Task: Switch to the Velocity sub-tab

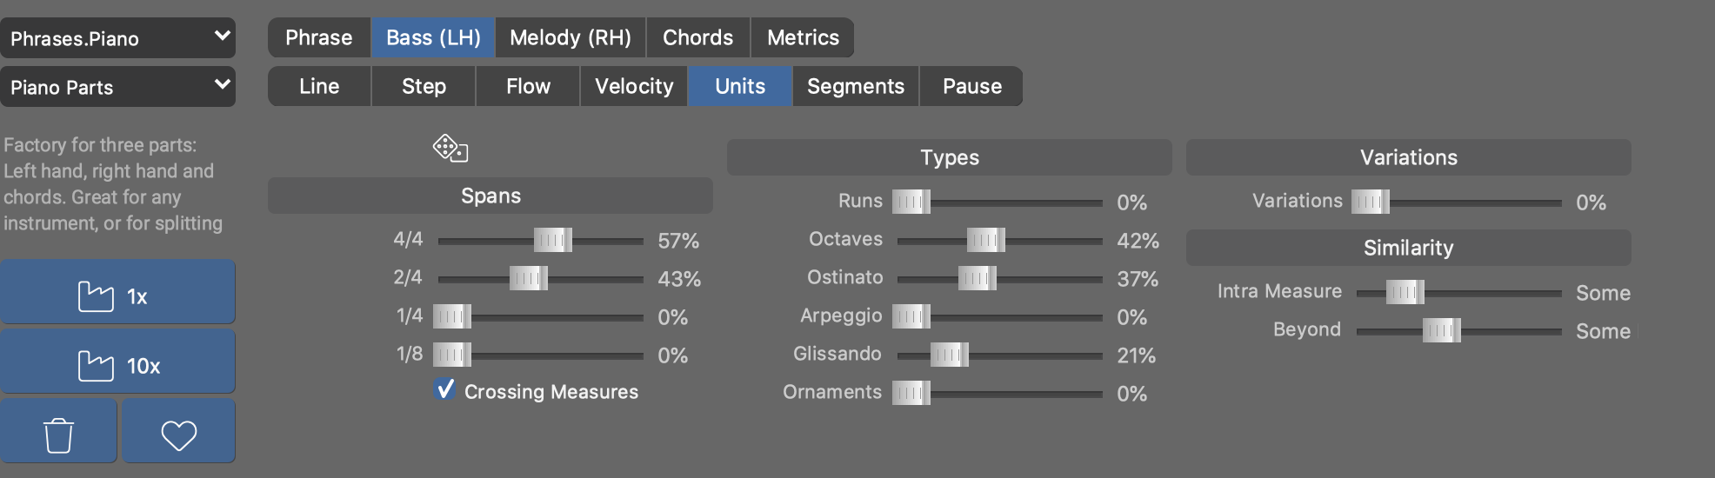Action: 634,87
